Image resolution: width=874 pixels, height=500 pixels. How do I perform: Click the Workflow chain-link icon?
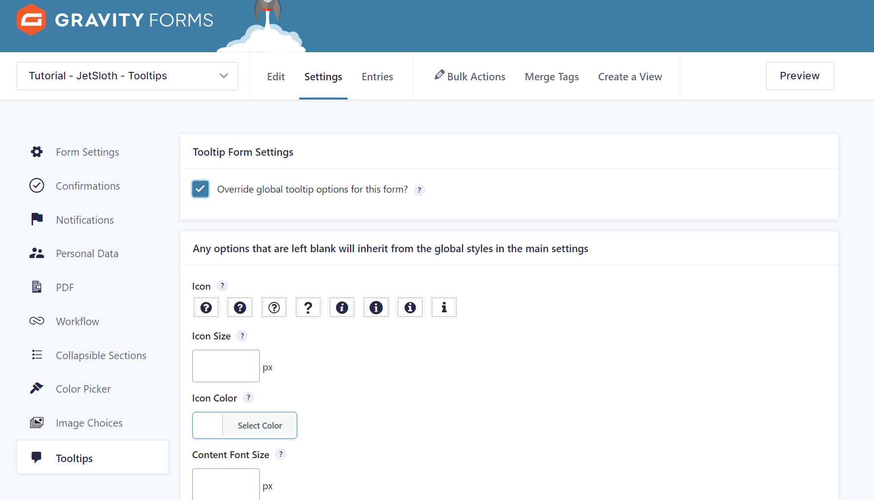(x=36, y=321)
